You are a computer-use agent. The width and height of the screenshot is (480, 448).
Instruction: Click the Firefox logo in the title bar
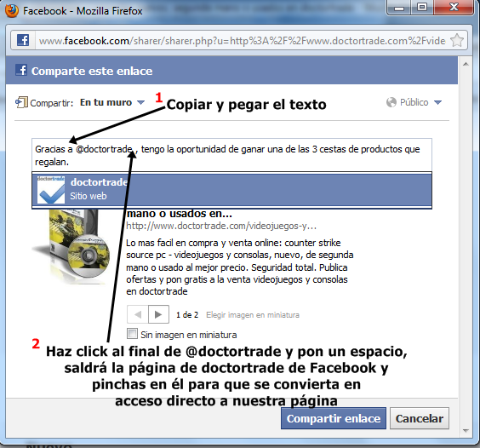(x=12, y=10)
